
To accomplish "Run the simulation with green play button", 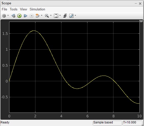I will [x=19, y=16].
